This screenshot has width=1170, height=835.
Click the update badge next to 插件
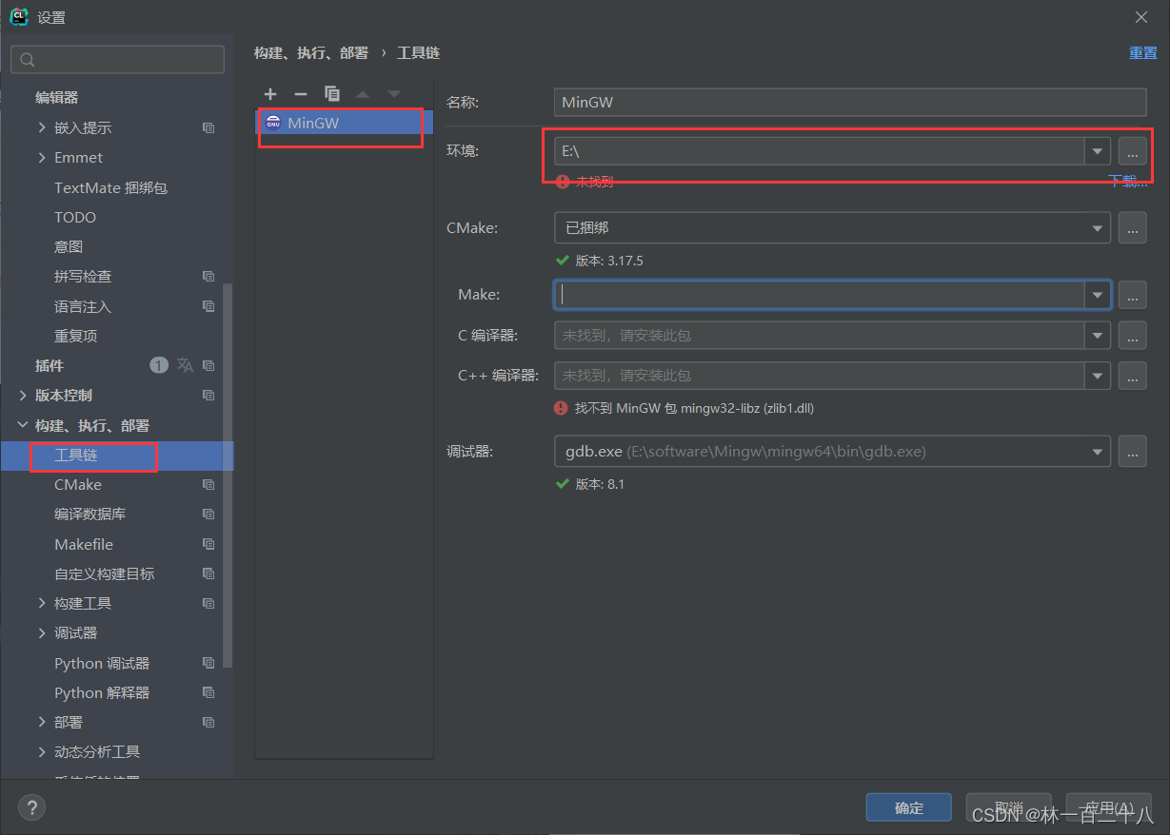(158, 365)
